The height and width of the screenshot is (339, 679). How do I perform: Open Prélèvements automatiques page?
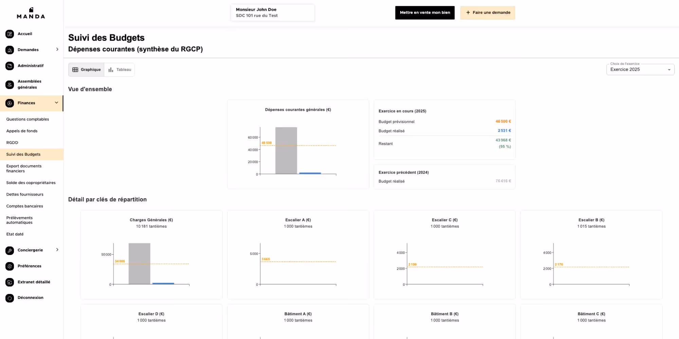19,220
